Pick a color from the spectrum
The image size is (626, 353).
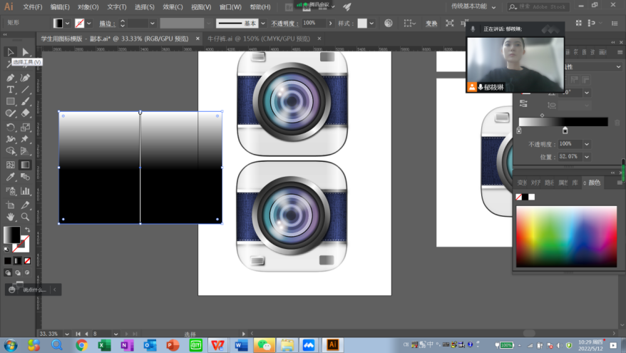[x=566, y=236]
